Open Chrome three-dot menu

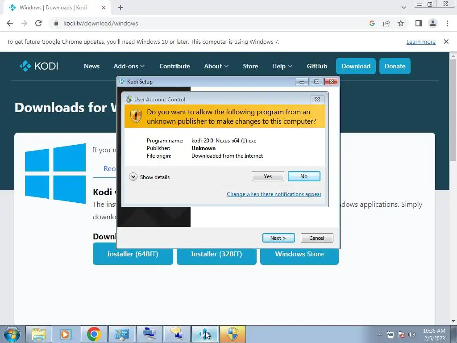447,23
